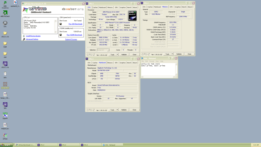Click the icon beside Install Missing Libraries
This screenshot has height=147, width=261.
coord(24,36)
